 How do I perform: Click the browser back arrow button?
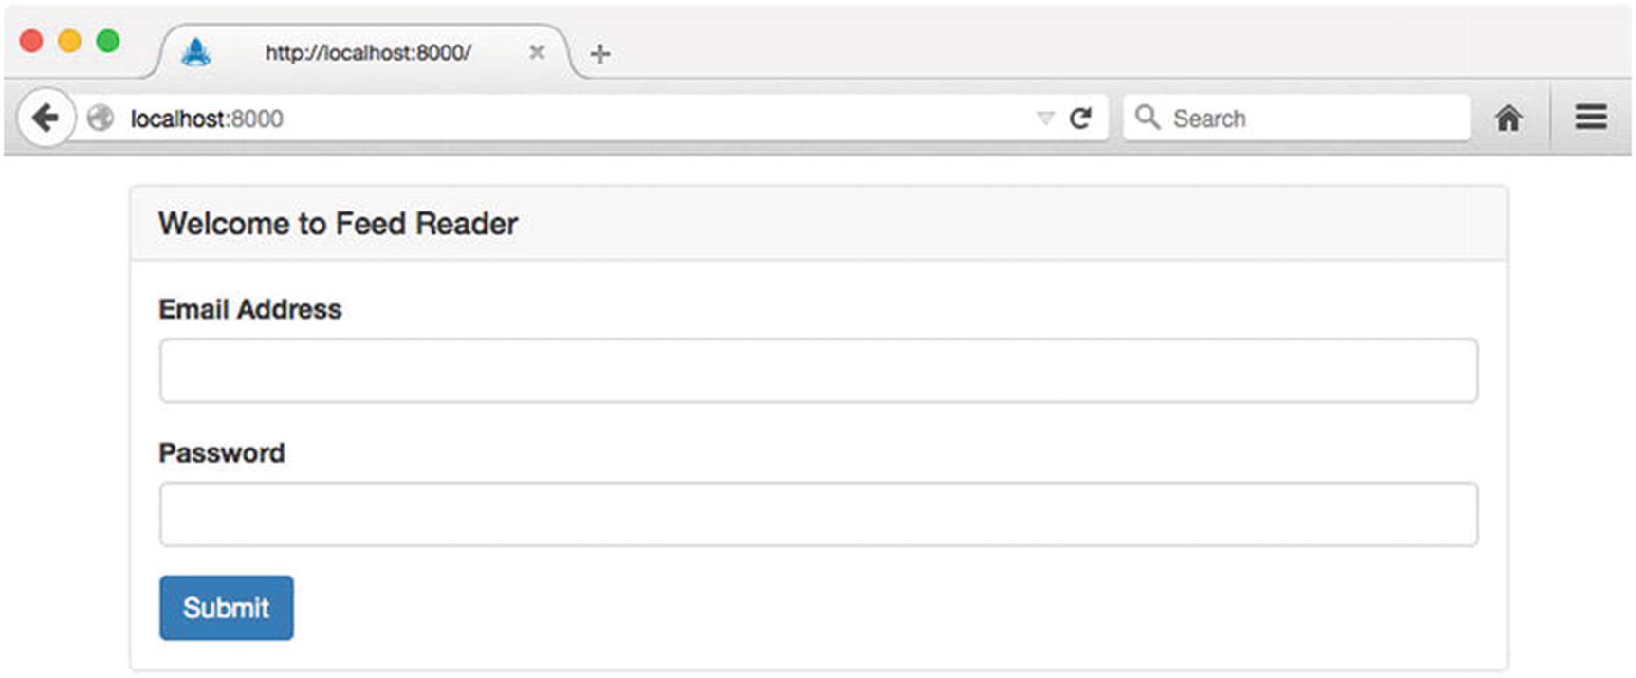[45, 119]
